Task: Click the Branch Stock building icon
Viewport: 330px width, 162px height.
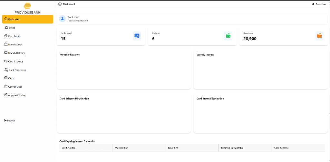Action: coord(6,44)
